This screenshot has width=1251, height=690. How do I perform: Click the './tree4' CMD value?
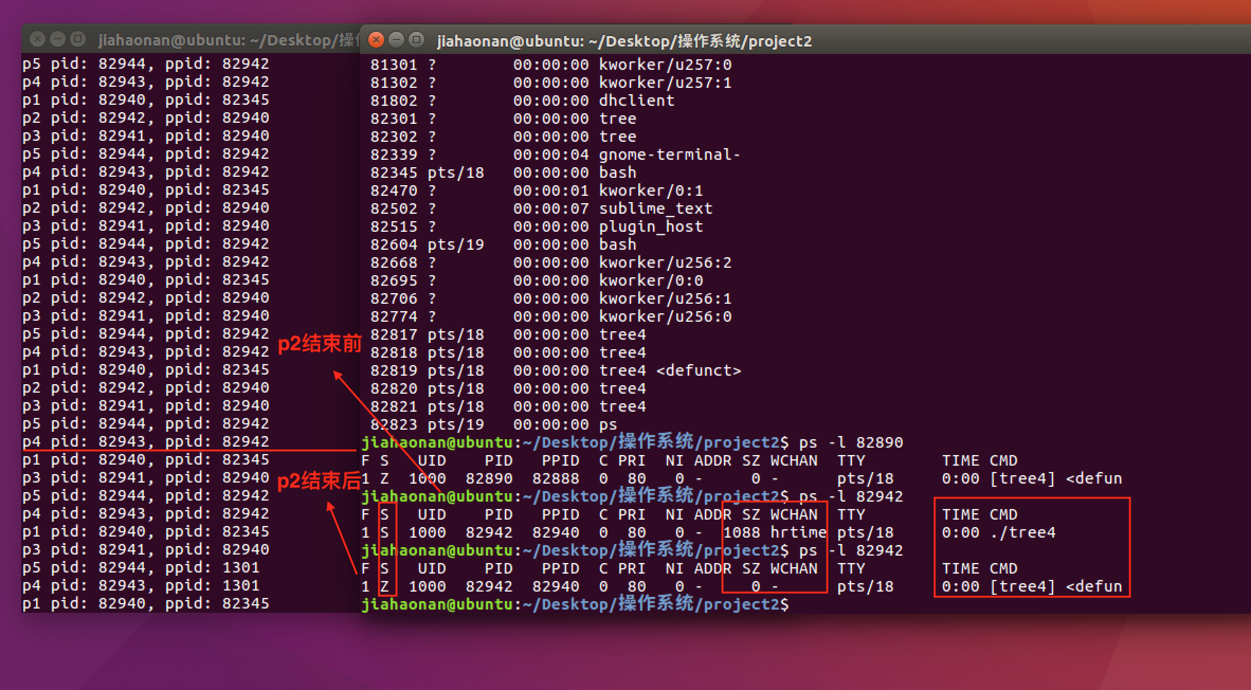pos(1023,532)
